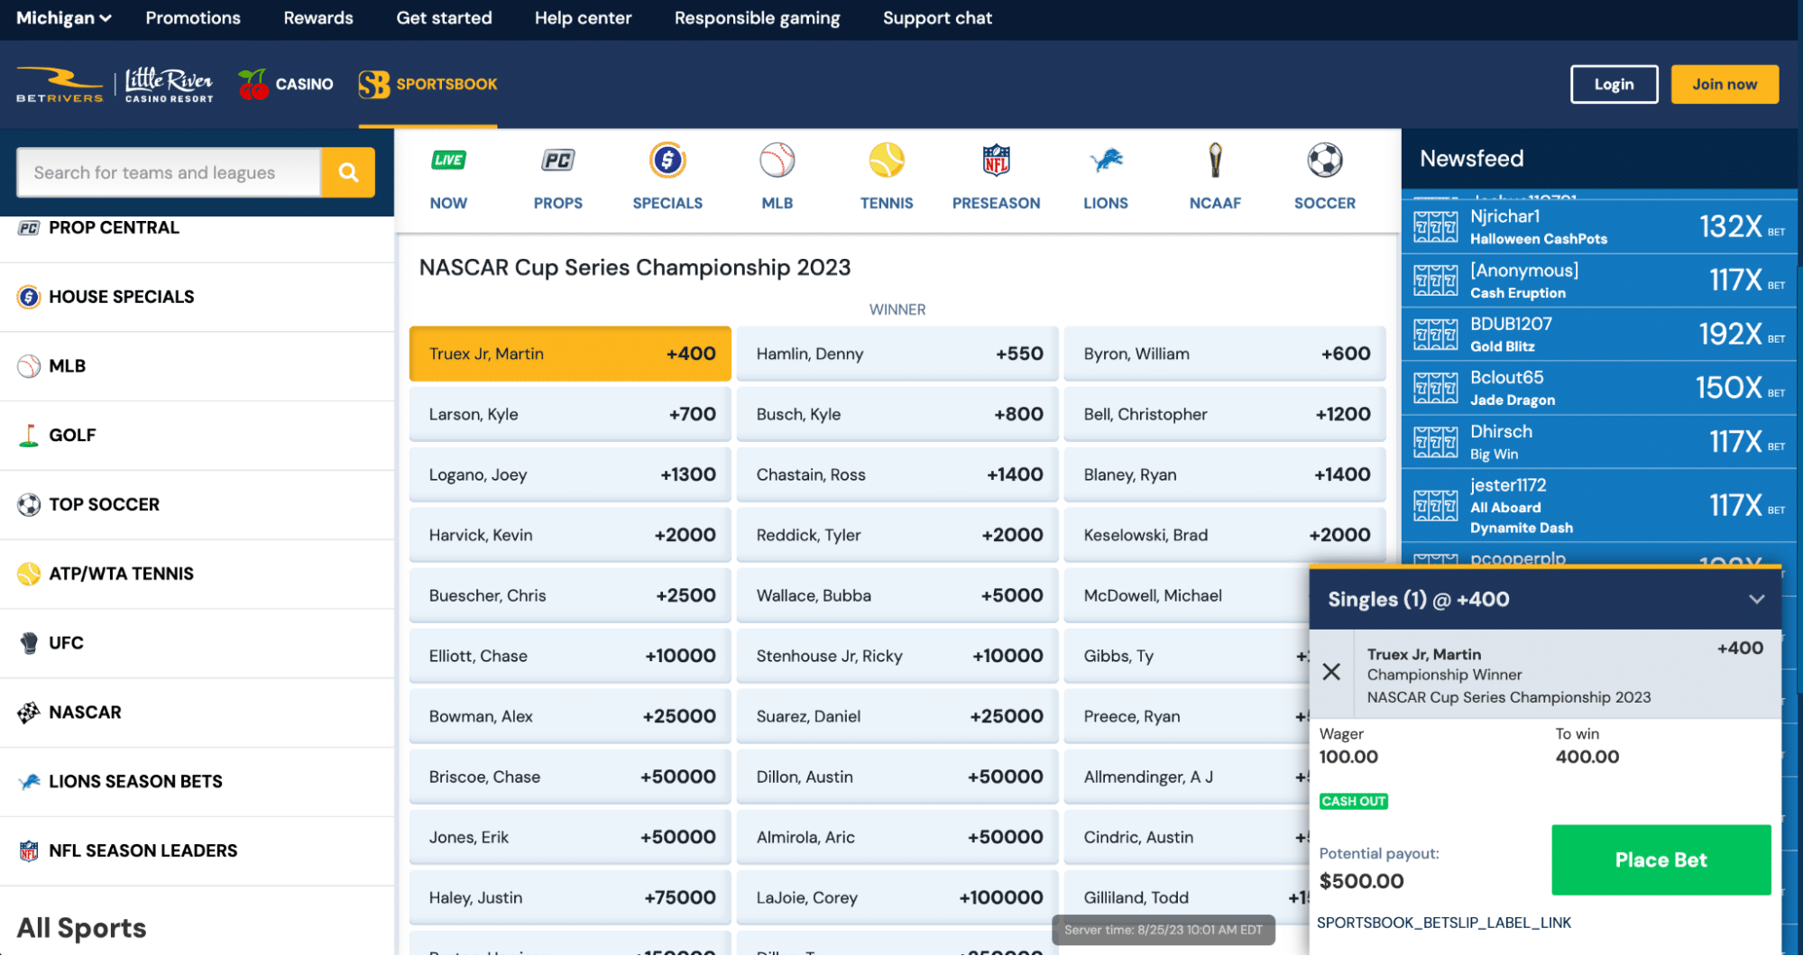Select Blaney, Ryan +1400 odds
1803x956 pixels.
[x=1225, y=474]
